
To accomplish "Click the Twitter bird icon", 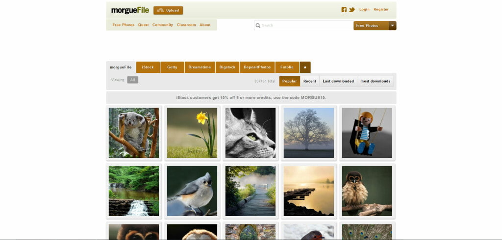I will click(x=352, y=10).
